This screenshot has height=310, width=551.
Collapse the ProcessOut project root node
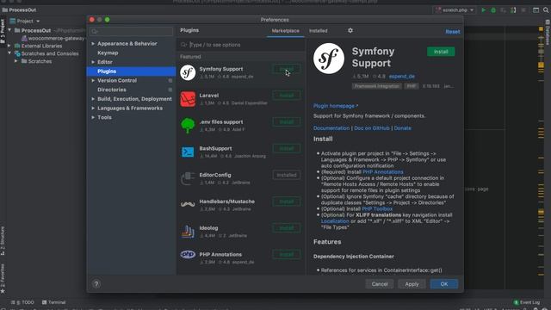point(9,30)
